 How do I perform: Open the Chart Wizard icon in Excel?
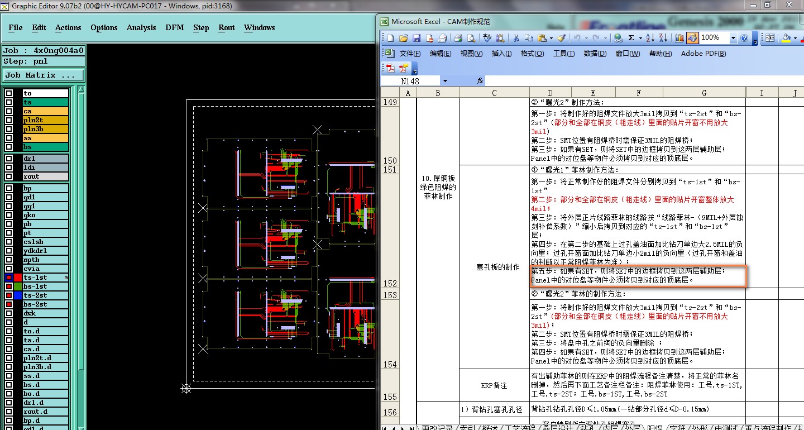679,38
